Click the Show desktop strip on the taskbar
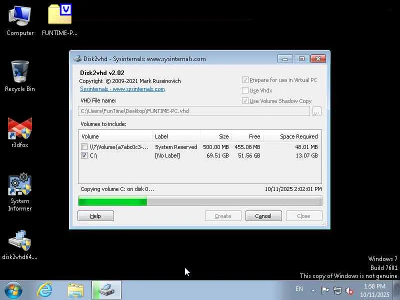The image size is (400, 300). click(x=397, y=290)
